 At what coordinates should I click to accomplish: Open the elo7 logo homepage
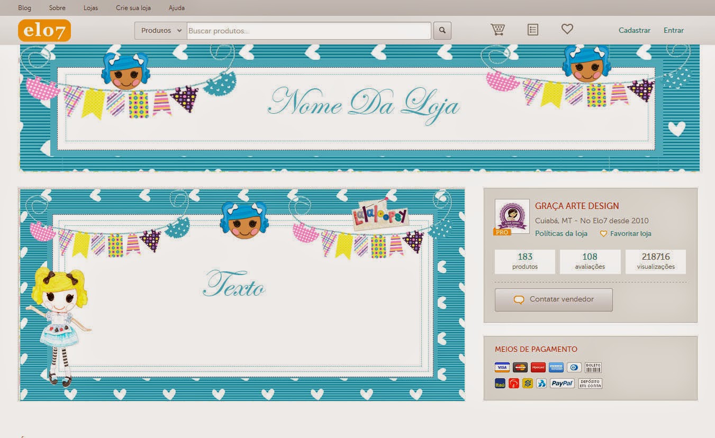point(44,30)
